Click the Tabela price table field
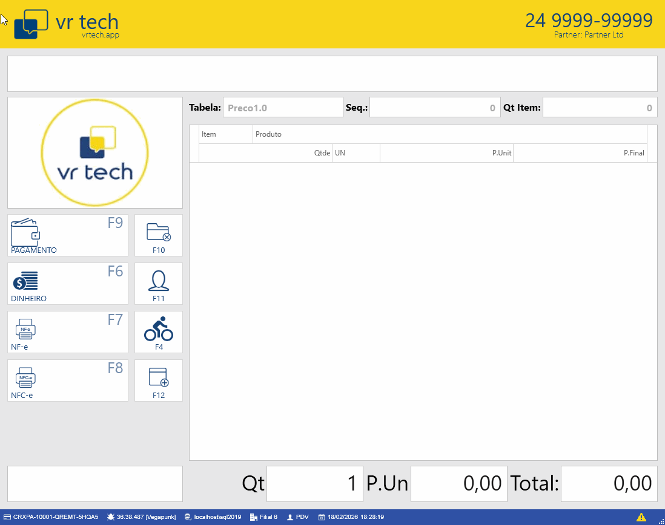Image resolution: width=665 pixels, height=525 pixels. [282, 108]
